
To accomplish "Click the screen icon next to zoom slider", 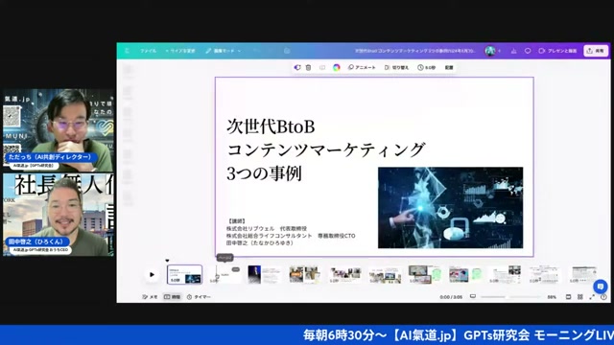I will coord(473,296).
